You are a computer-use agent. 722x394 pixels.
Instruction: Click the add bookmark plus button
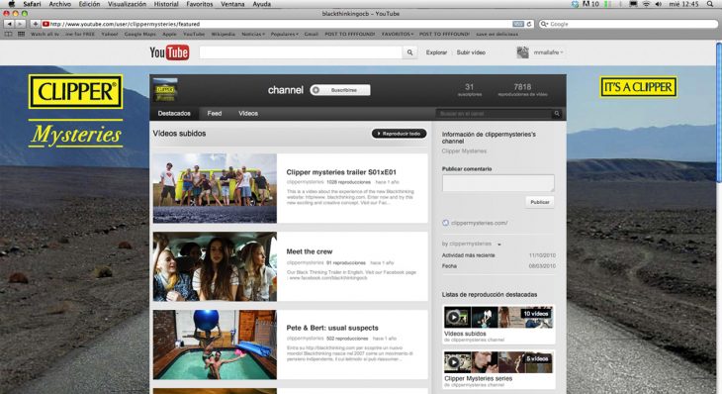tap(35, 24)
